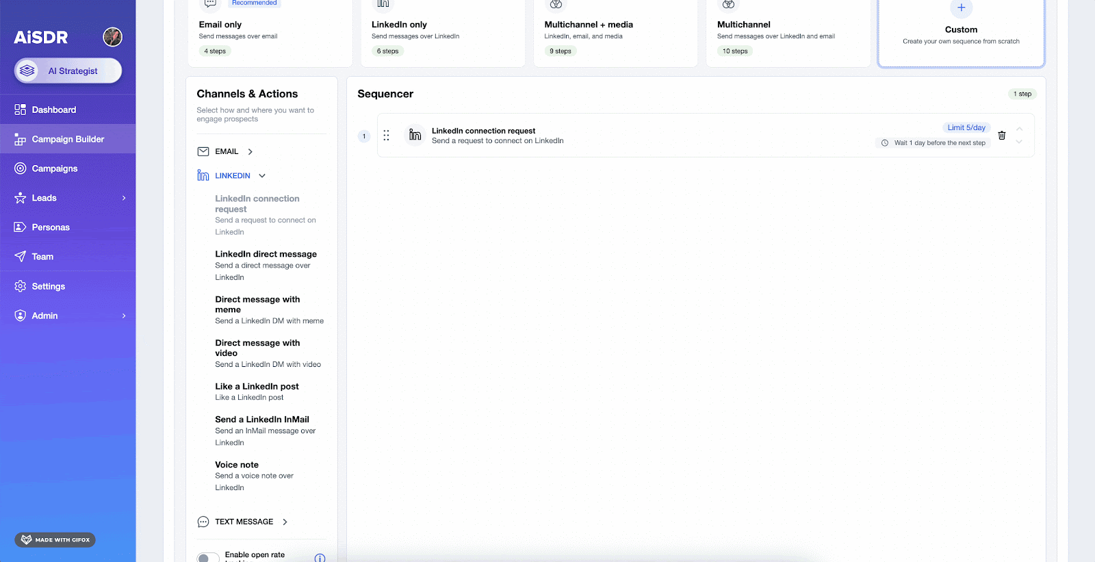Click the 9 steps label
Image resolution: width=1095 pixels, height=562 pixels.
[x=561, y=51]
